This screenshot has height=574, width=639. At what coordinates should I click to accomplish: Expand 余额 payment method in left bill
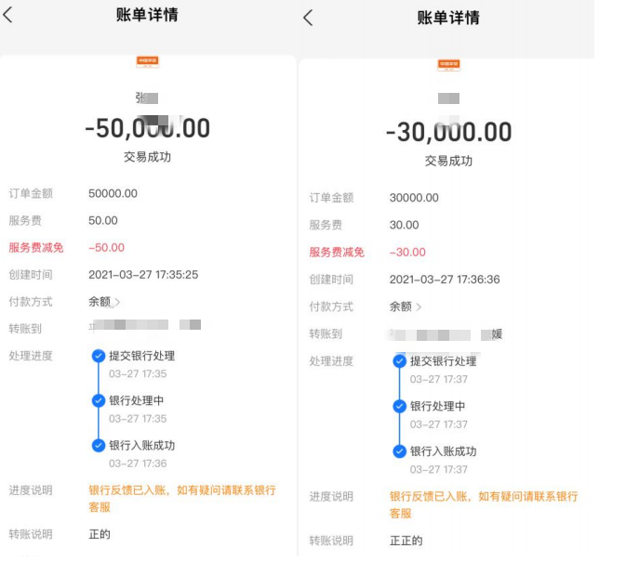pos(104,302)
